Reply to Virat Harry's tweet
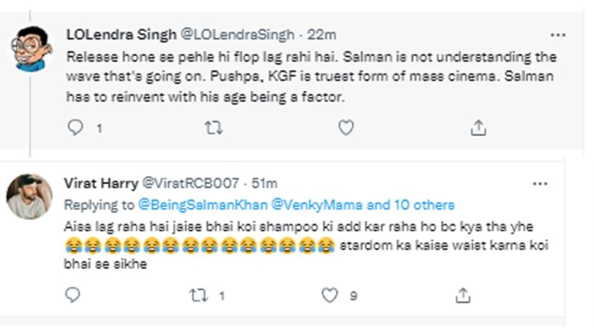This screenshot has width=594, height=335. (73, 295)
